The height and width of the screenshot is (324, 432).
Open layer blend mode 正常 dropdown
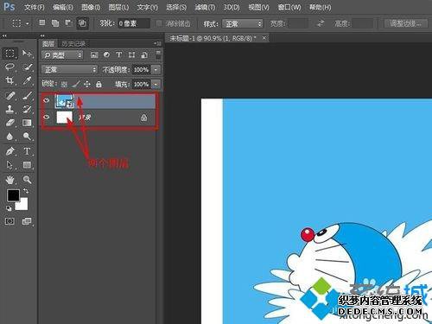click(69, 69)
